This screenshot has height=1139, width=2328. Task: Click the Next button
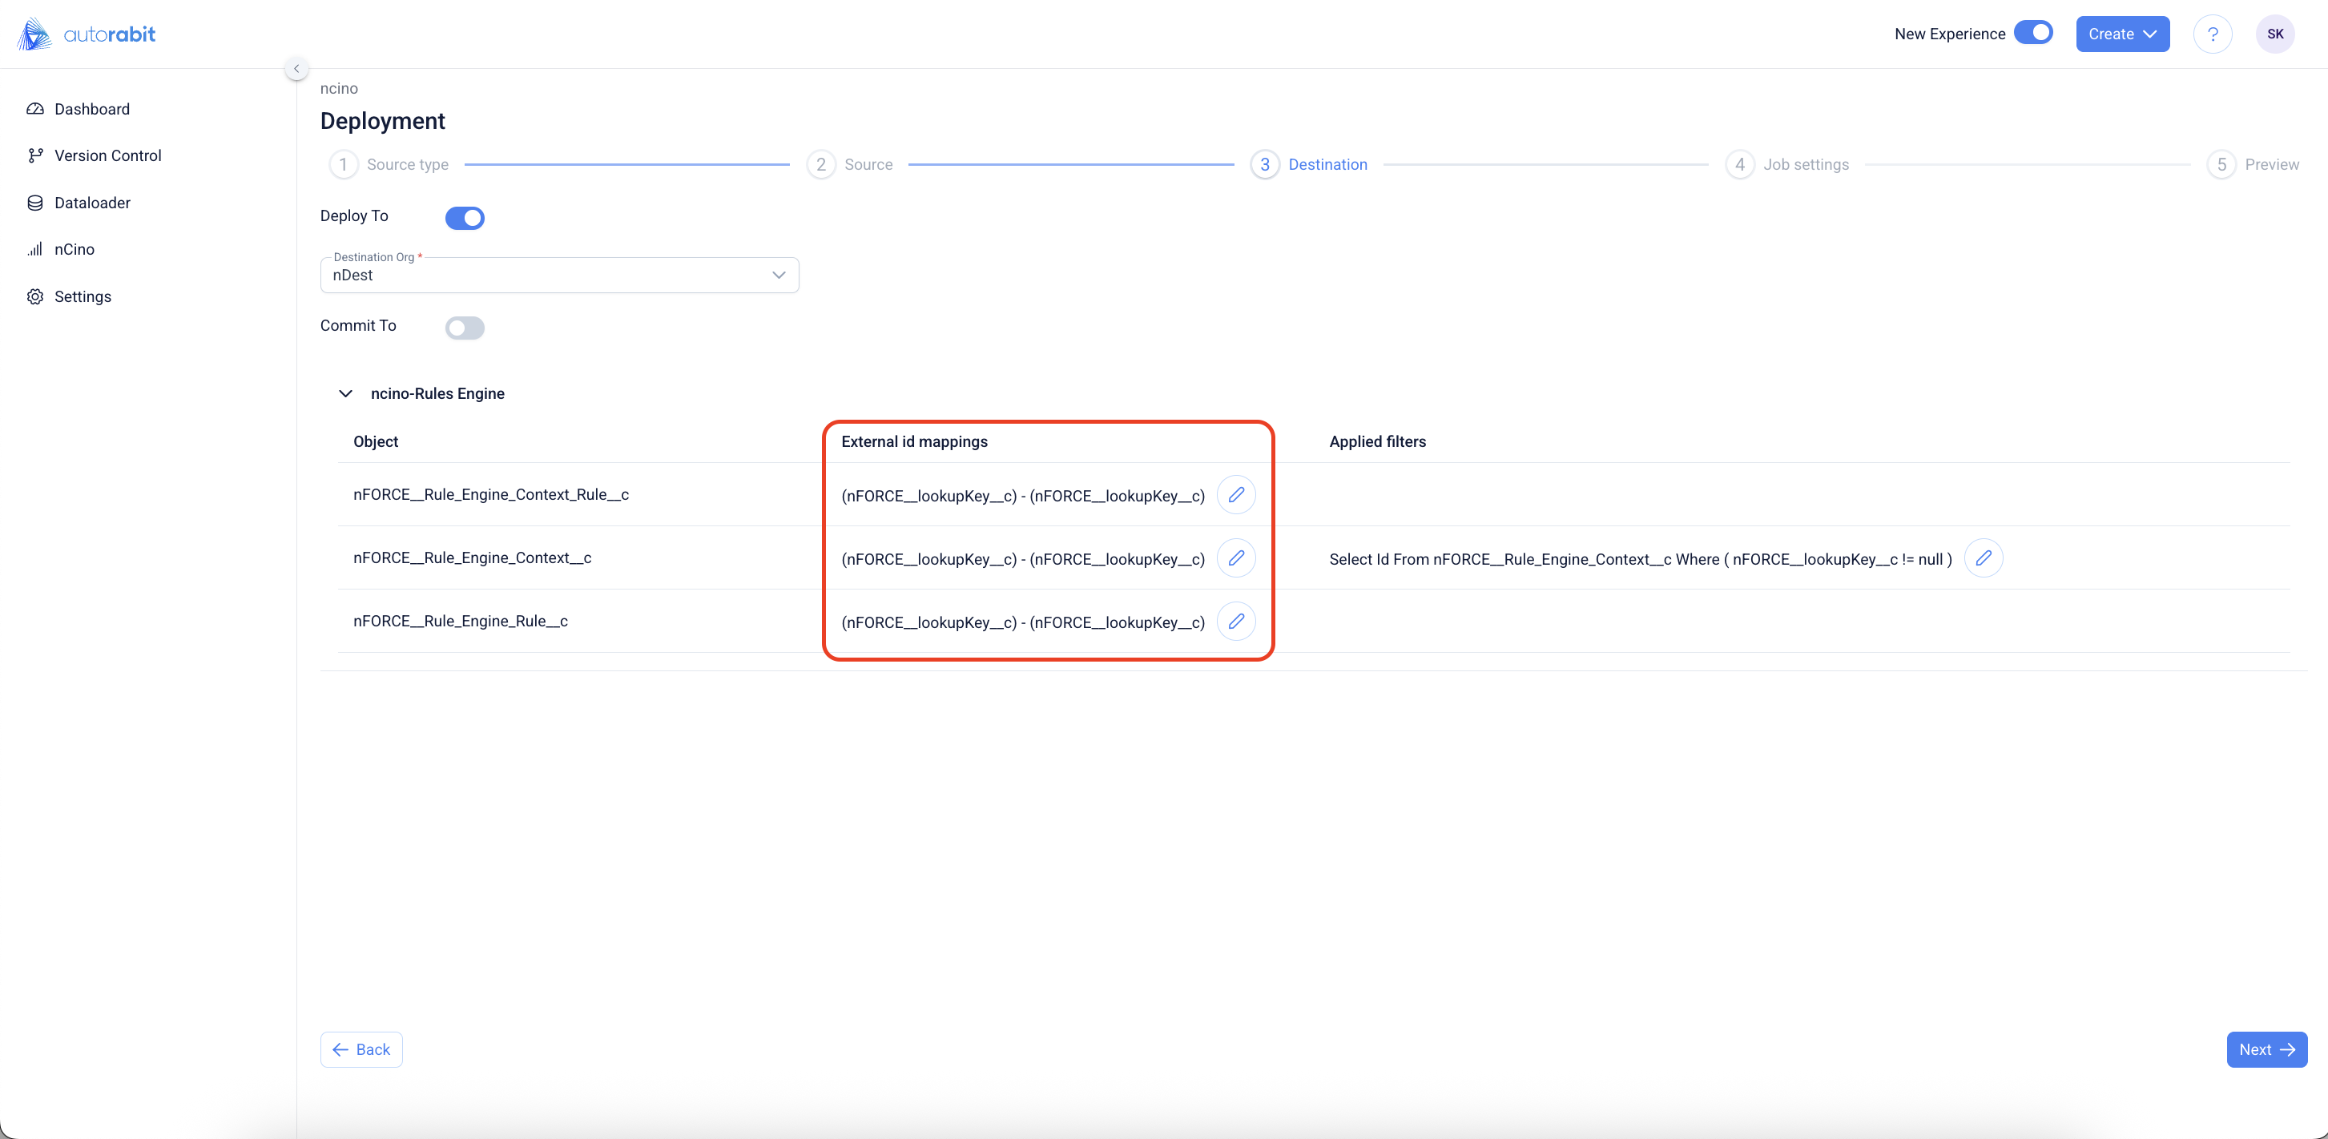coord(2266,1049)
